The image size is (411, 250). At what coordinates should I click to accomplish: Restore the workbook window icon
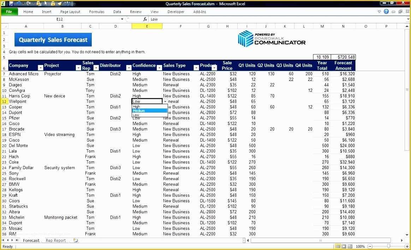(400, 12)
